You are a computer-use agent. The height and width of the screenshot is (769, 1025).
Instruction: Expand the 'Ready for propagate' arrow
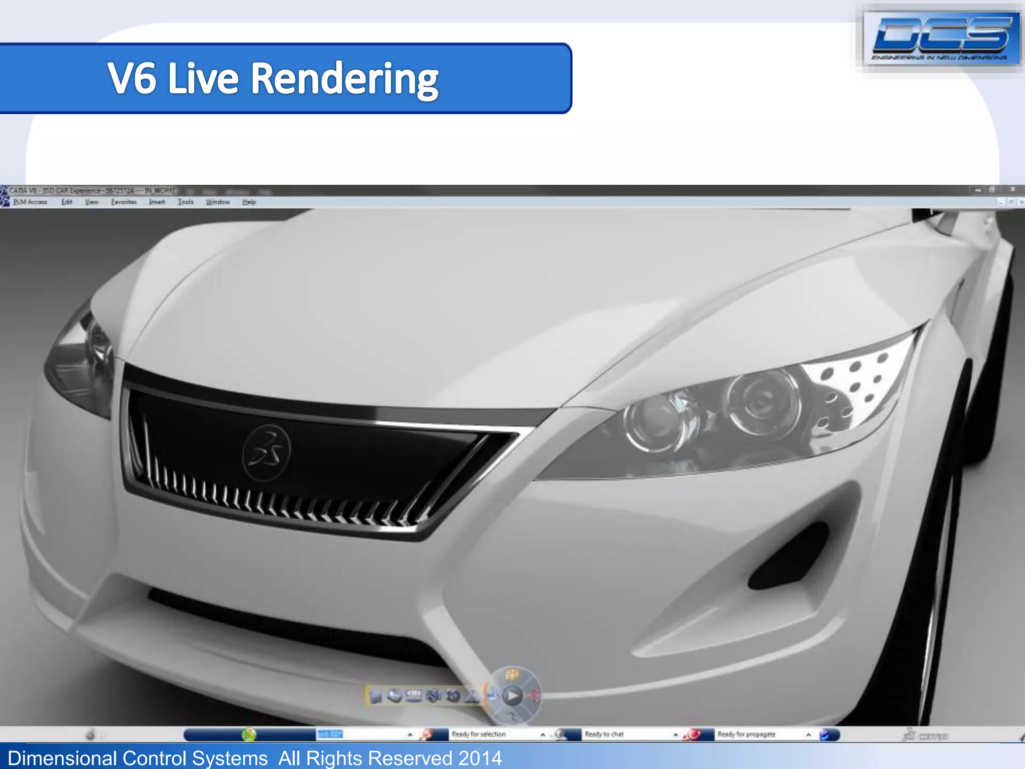tap(808, 734)
